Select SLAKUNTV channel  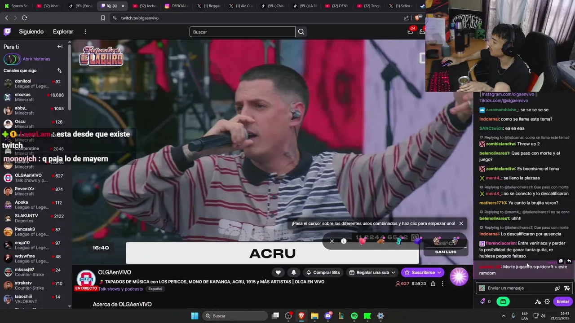(34, 218)
